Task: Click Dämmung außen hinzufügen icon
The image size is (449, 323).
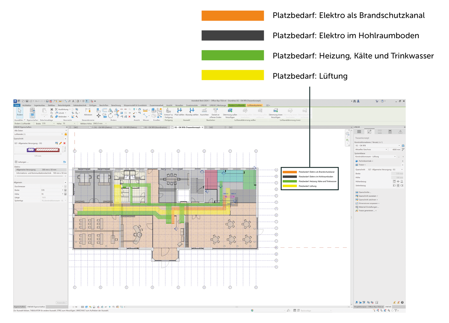Action: click(230, 111)
